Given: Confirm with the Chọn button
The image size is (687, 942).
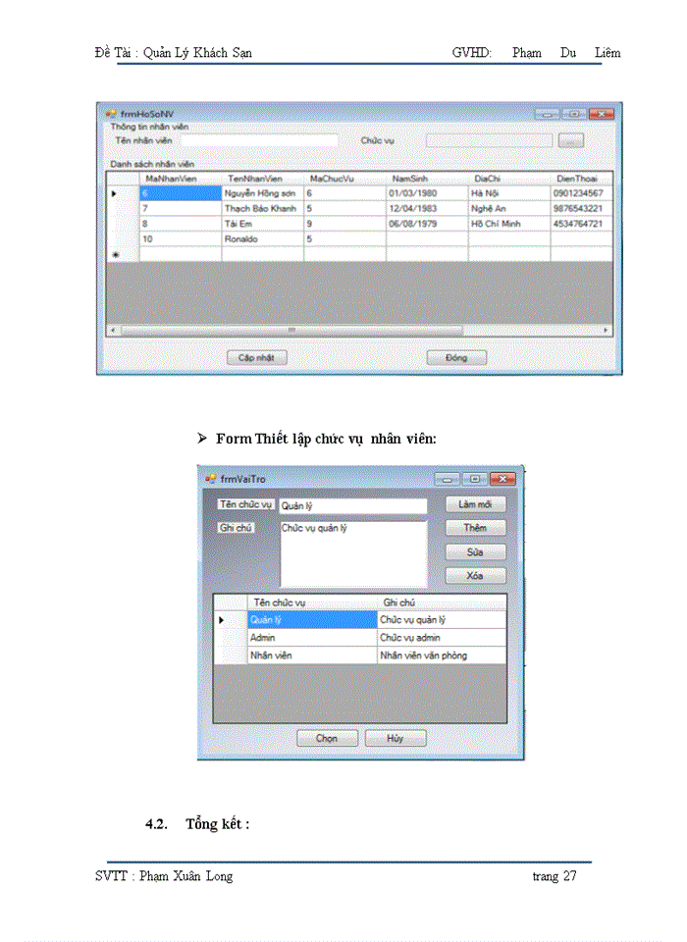Looking at the screenshot, I should click(327, 739).
